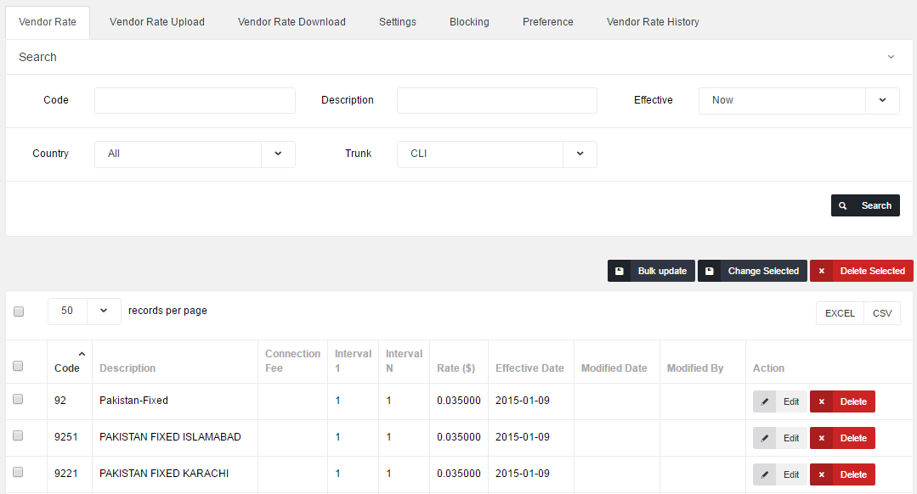
Task: Click the pencil icon for Pakistan-Fixed row
Action: coord(765,401)
